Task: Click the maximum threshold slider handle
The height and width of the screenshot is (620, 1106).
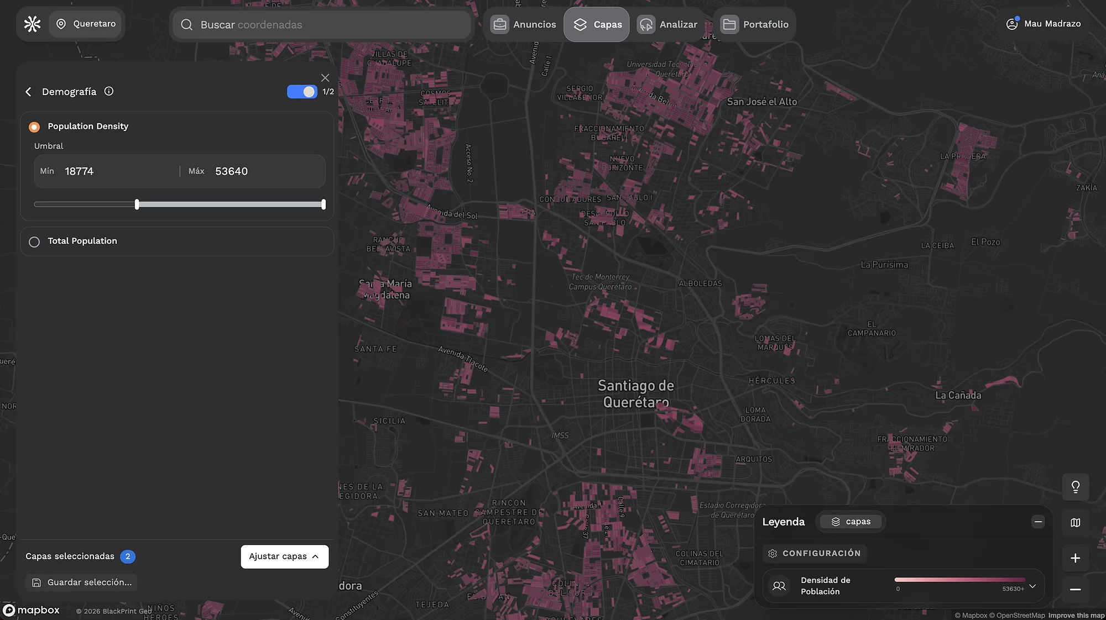Action: tap(324, 204)
